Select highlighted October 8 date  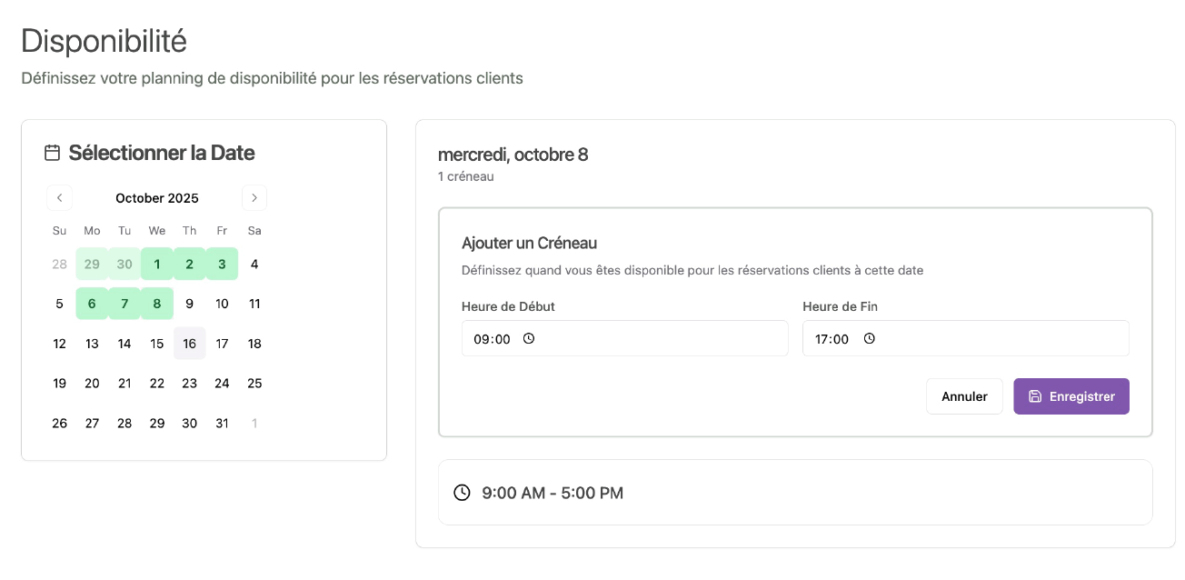click(157, 304)
